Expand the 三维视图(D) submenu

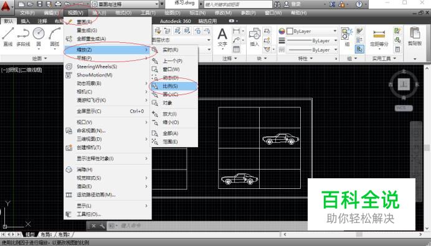click(x=108, y=139)
